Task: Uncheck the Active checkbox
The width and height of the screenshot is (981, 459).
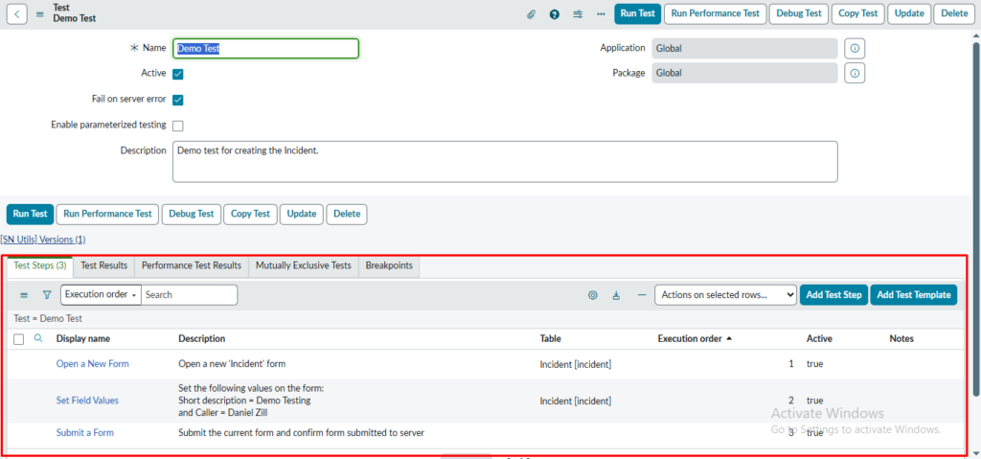Action: 178,74
